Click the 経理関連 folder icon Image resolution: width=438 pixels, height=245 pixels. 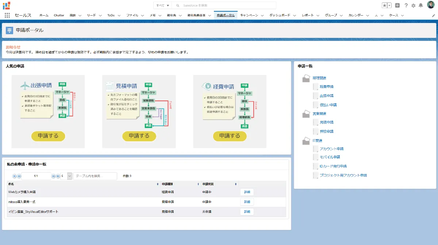(306, 78)
